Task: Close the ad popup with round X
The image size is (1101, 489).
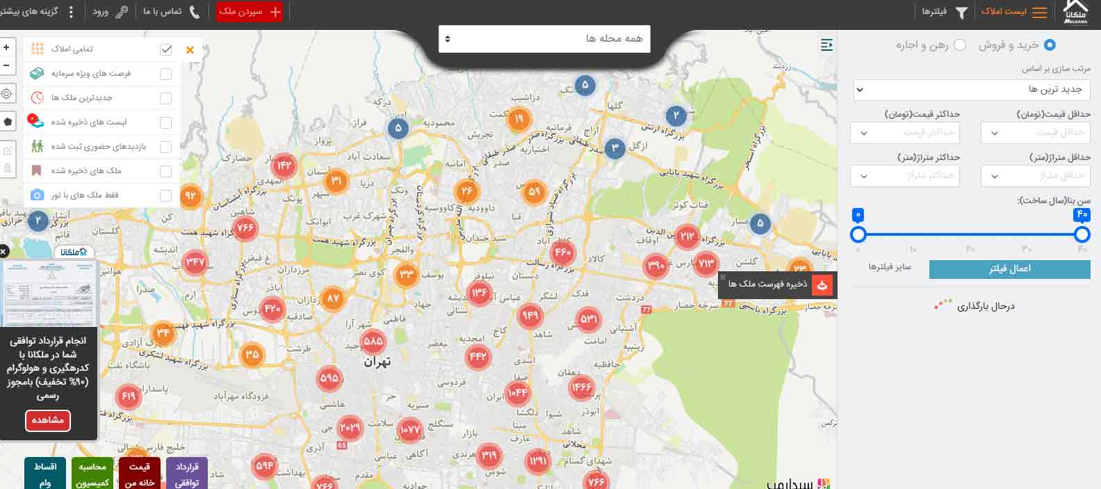Action: click(x=3, y=251)
